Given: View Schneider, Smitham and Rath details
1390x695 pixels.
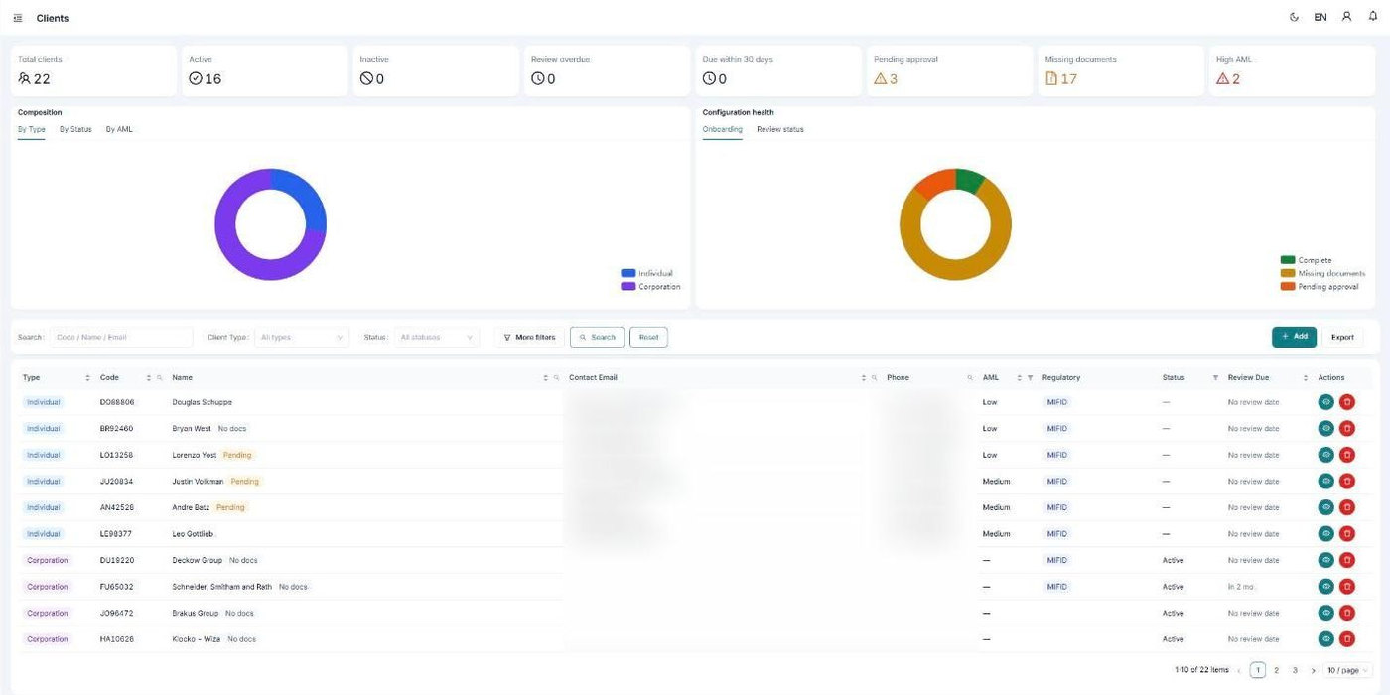Looking at the screenshot, I should 1325,586.
